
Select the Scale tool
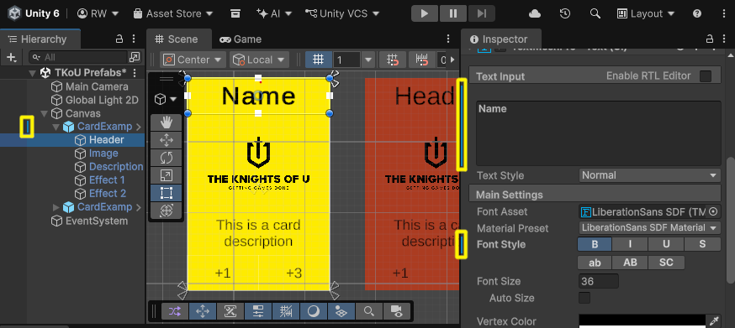(x=166, y=175)
